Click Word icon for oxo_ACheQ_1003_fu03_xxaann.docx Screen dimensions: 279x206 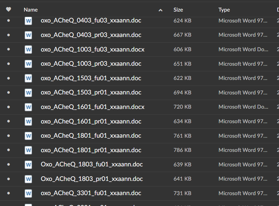[28, 49]
